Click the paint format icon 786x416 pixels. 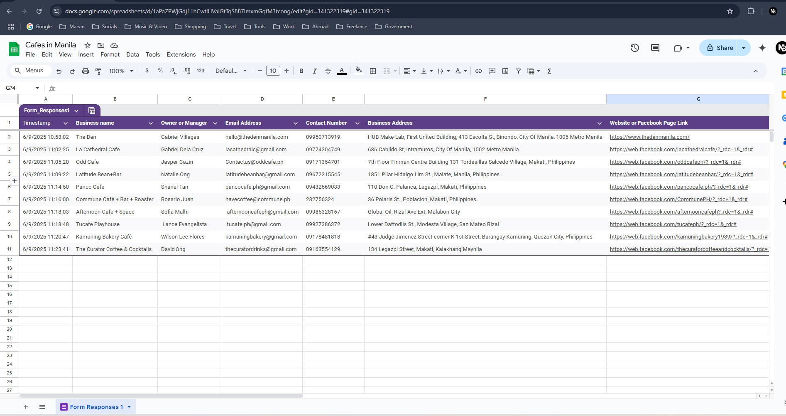(98, 71)
